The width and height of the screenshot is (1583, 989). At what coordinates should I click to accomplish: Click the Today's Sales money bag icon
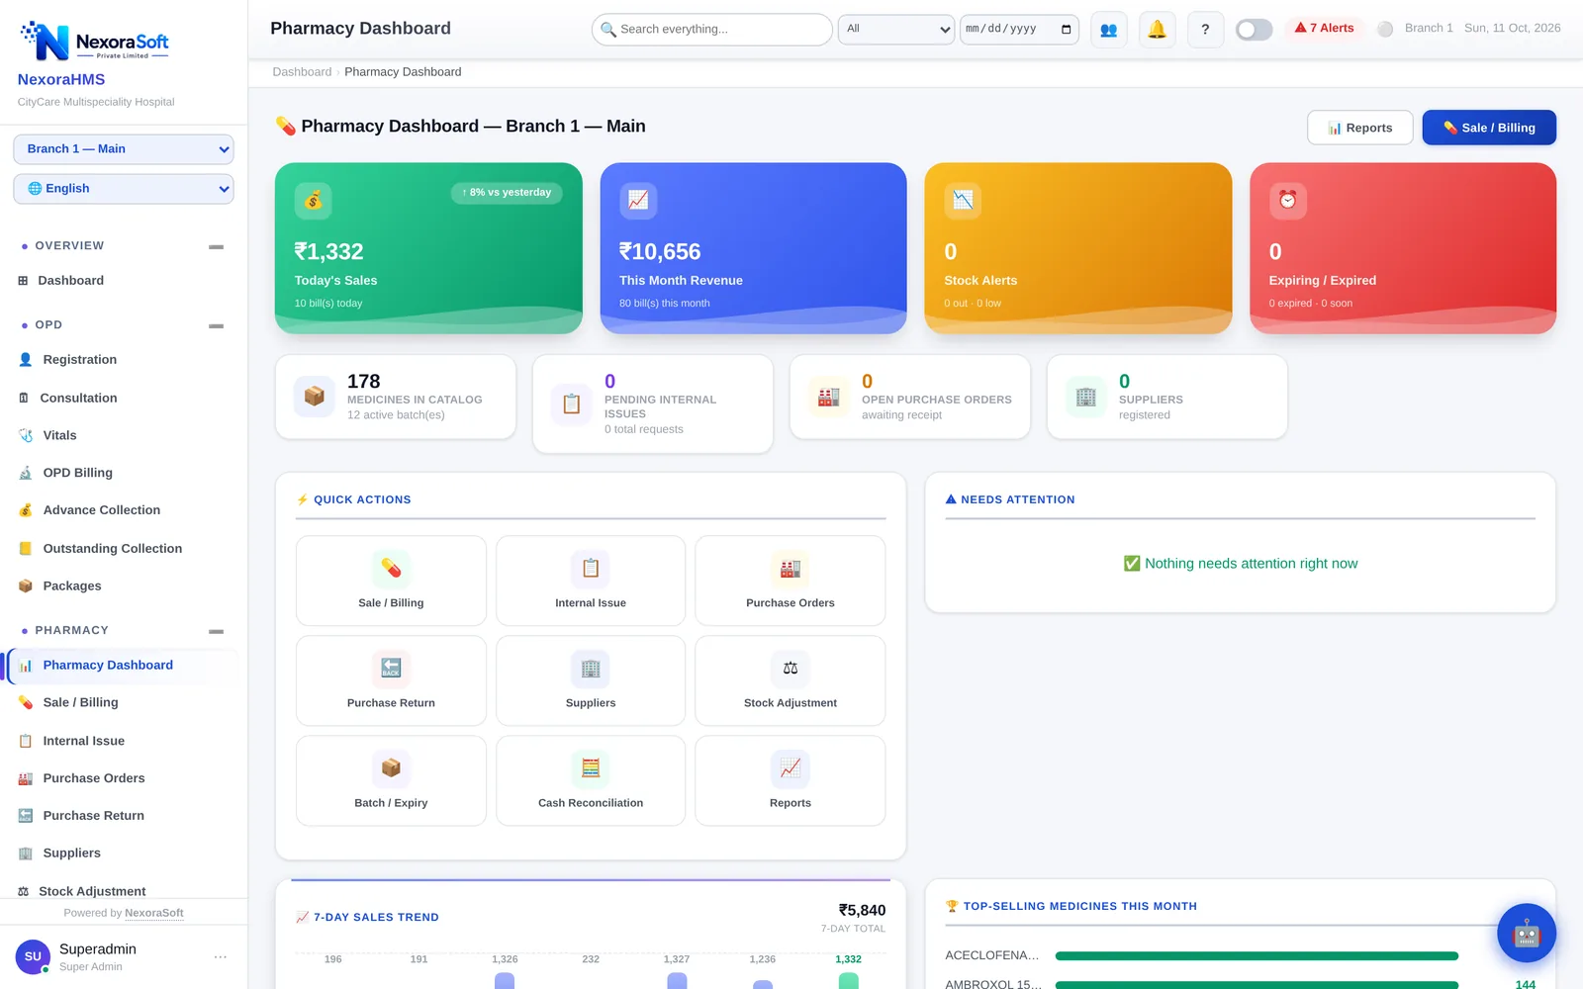(x=313, y=201)
